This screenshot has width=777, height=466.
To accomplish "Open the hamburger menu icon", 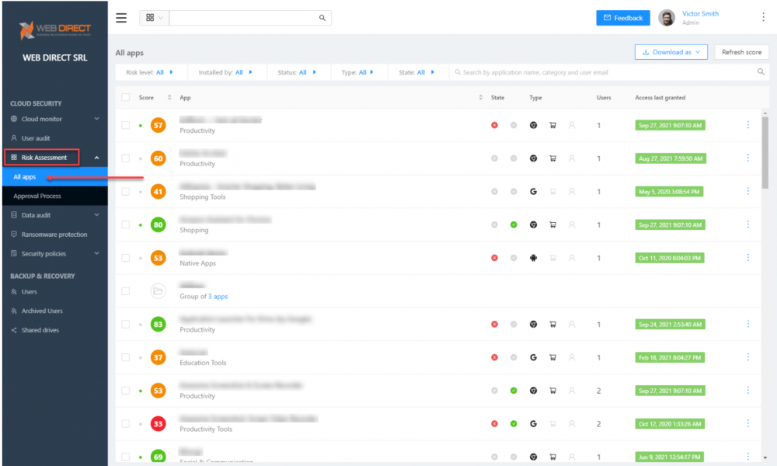I will [121, 18].
